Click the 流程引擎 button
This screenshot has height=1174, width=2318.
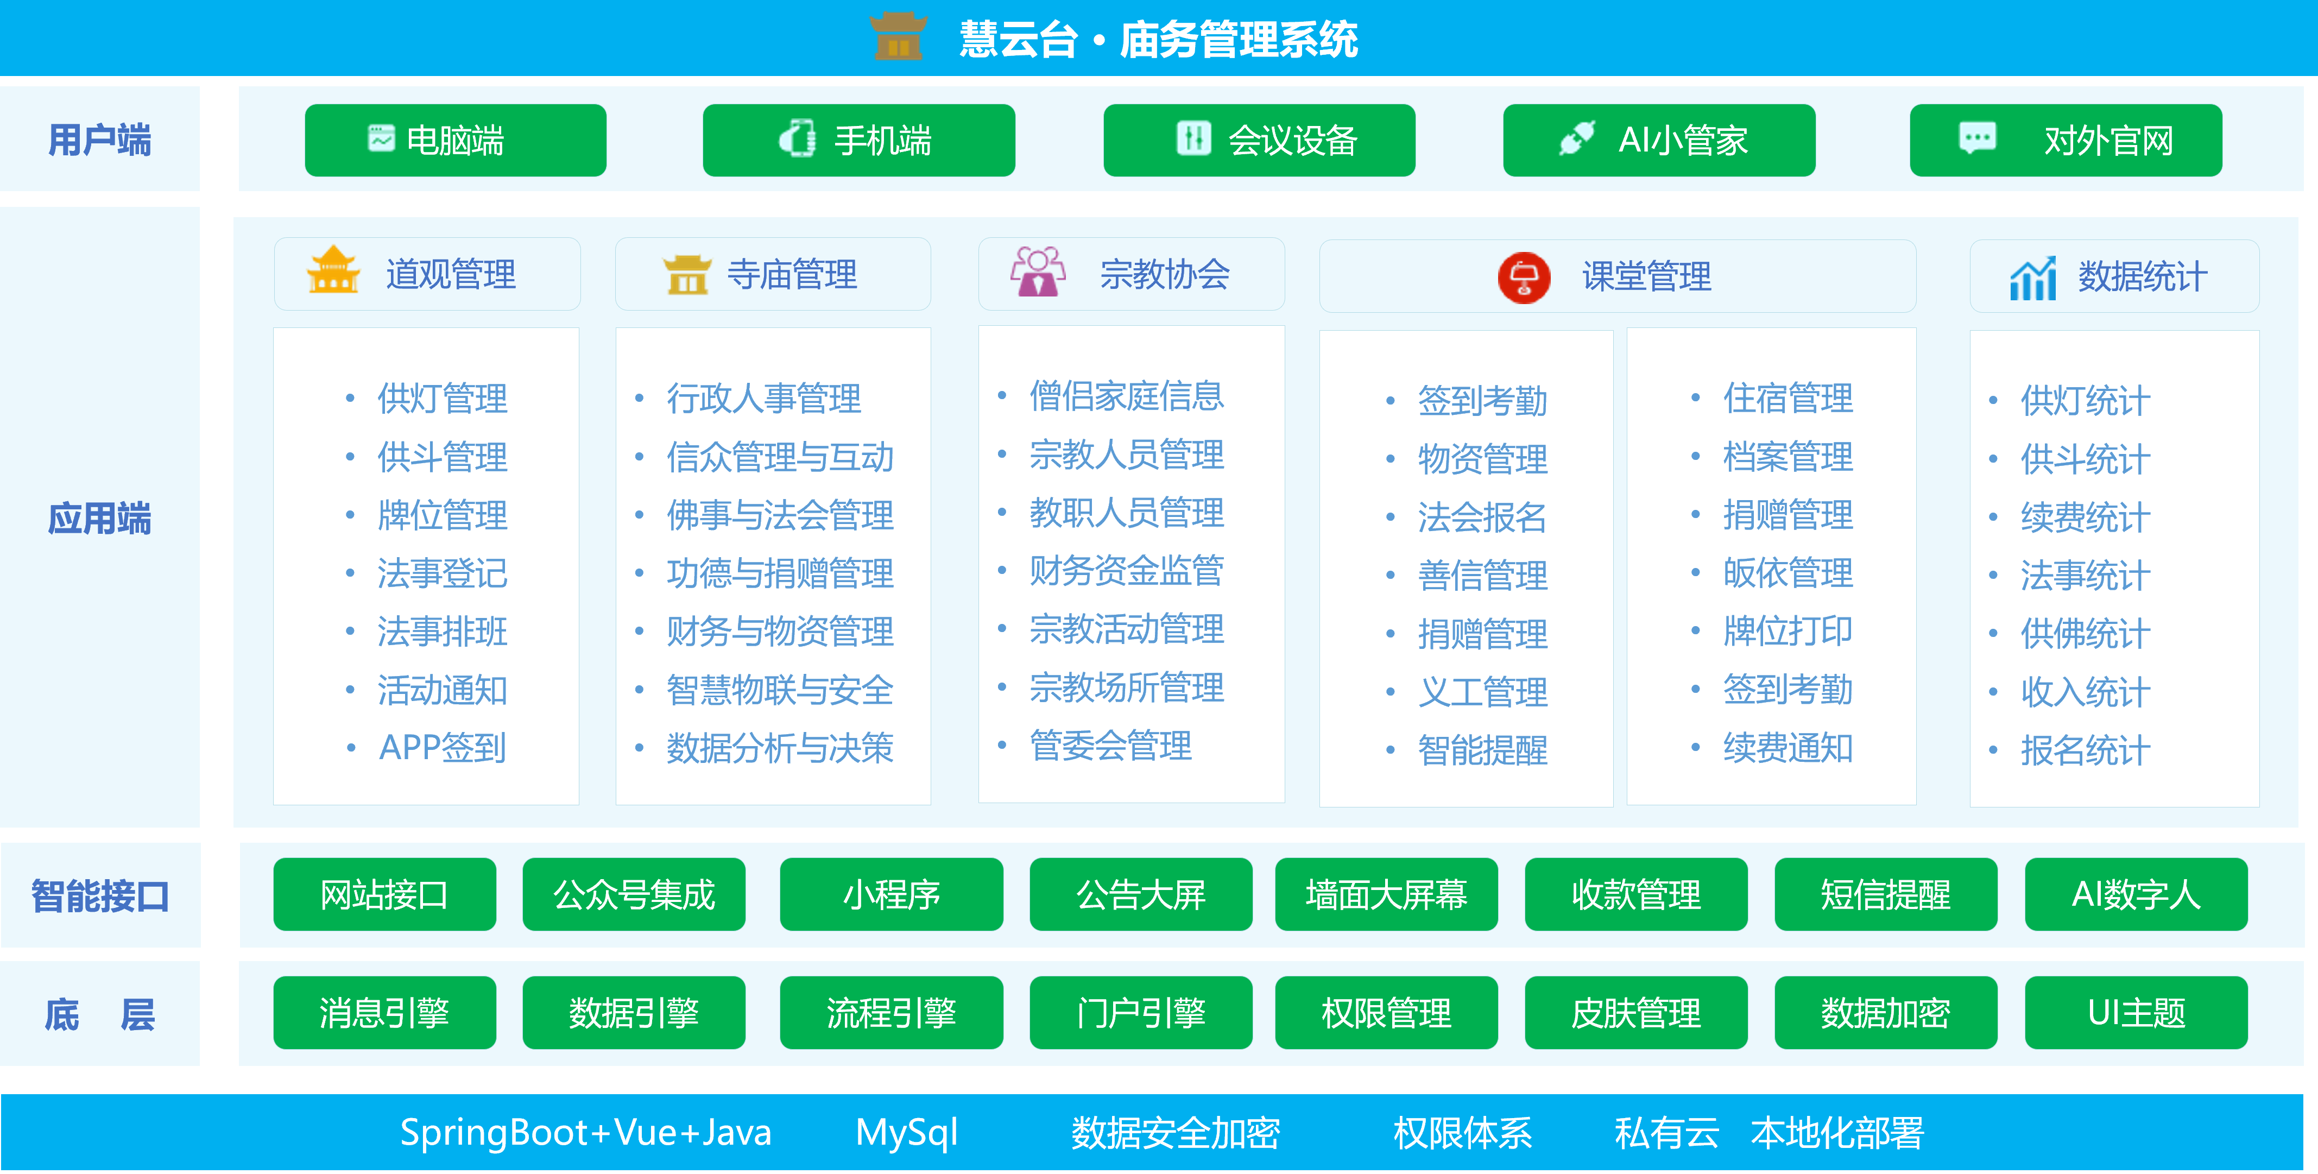click(x=891, y=1012)
